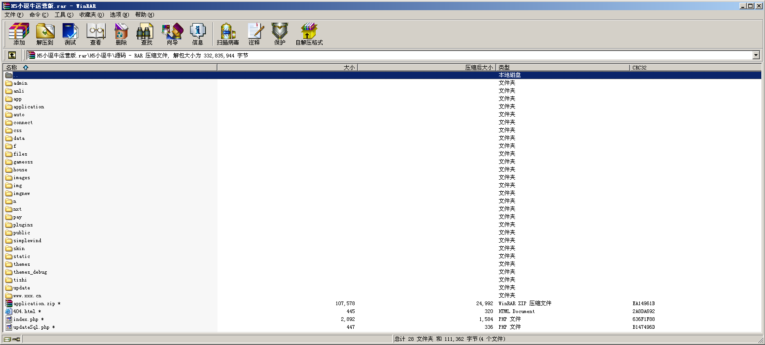The width and height of the screenshot is (765, 345).
Task: Select the plugins folder
Action: [x=23, y=225]
